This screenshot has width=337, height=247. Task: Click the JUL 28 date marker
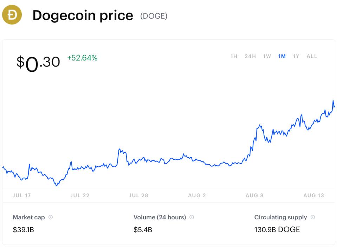[138, 195]
